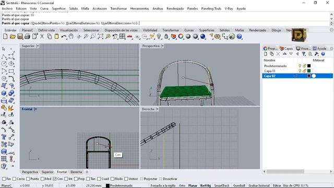
Task: Open the Perspectiva viewport dropdown arrow
Action: pyautogui.click(x=162, y=46)
